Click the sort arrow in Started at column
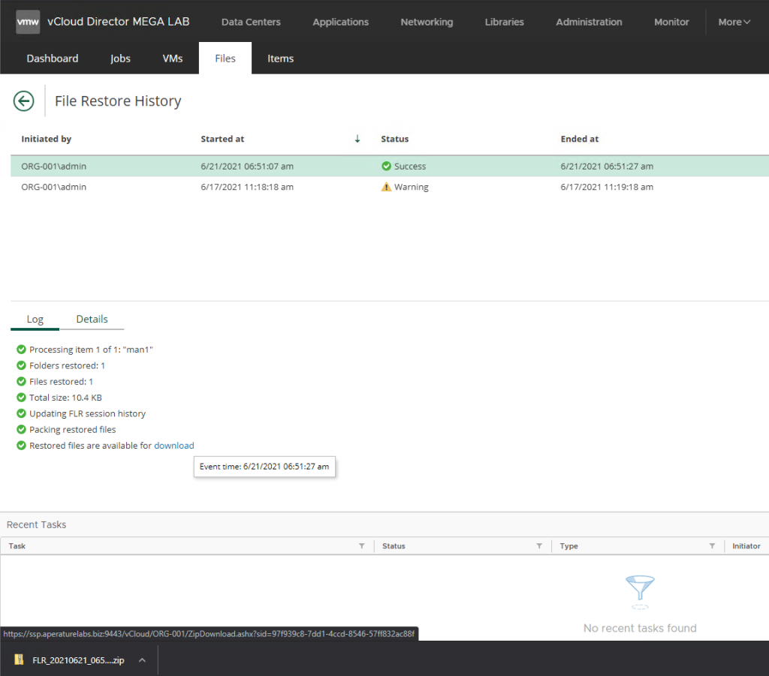This screenshot has height=676, width=769. point(357,139)
